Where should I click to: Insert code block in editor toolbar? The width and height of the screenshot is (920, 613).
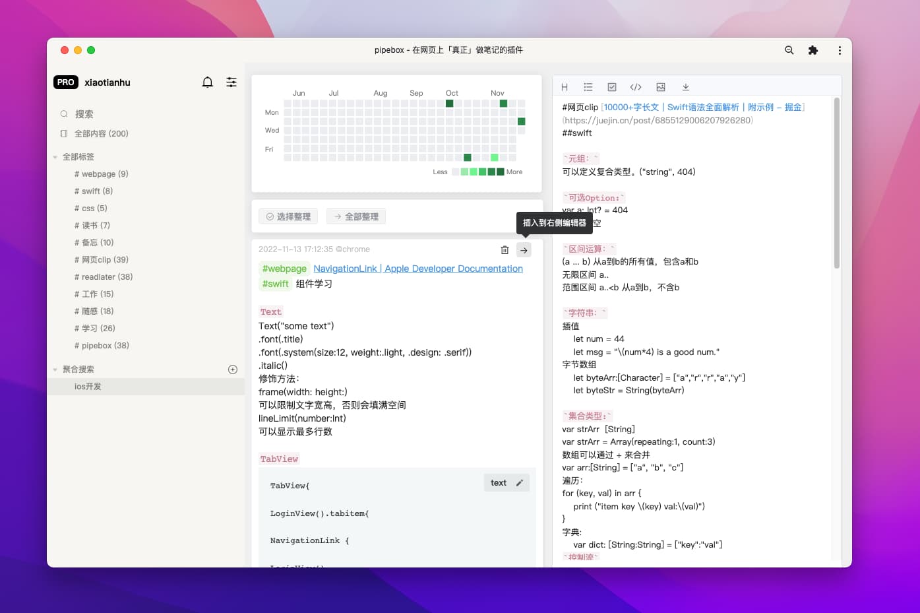click(x=636, y=87)
